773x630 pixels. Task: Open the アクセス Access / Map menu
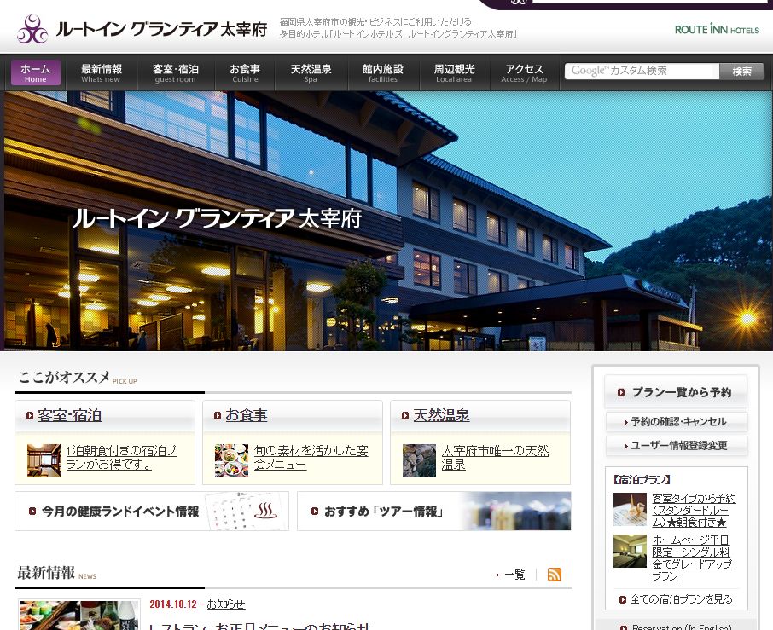[x=524, y=73]
